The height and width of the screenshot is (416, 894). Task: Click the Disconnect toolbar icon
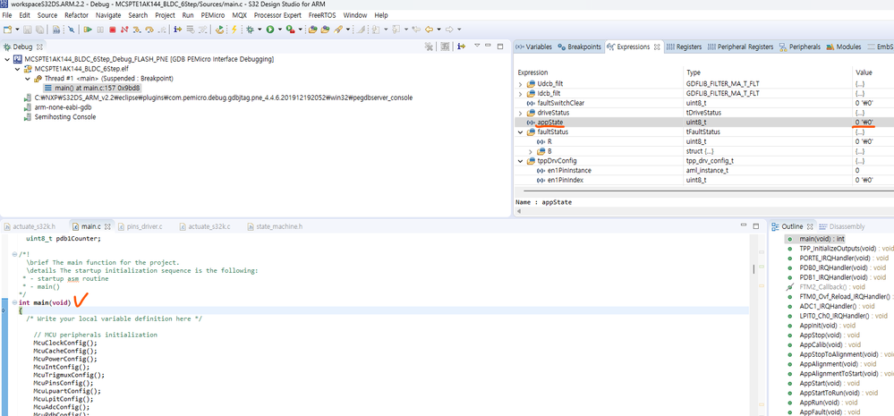[x=124, y=29]
